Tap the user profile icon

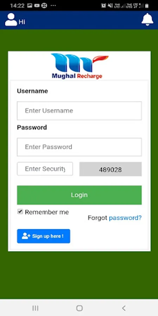(11, 20)
